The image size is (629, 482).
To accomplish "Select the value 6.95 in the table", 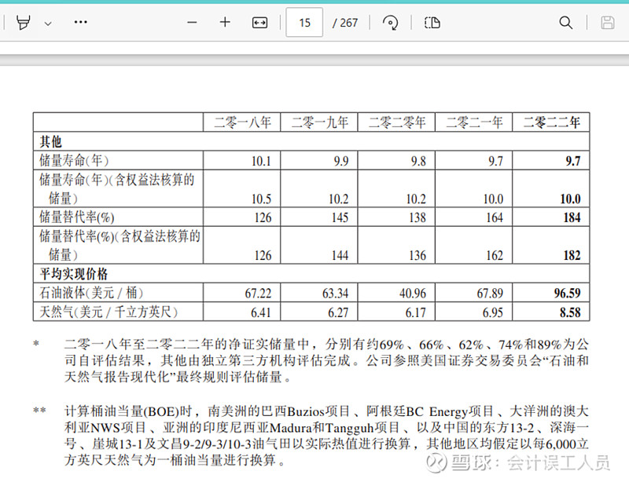I will (493, 312).
